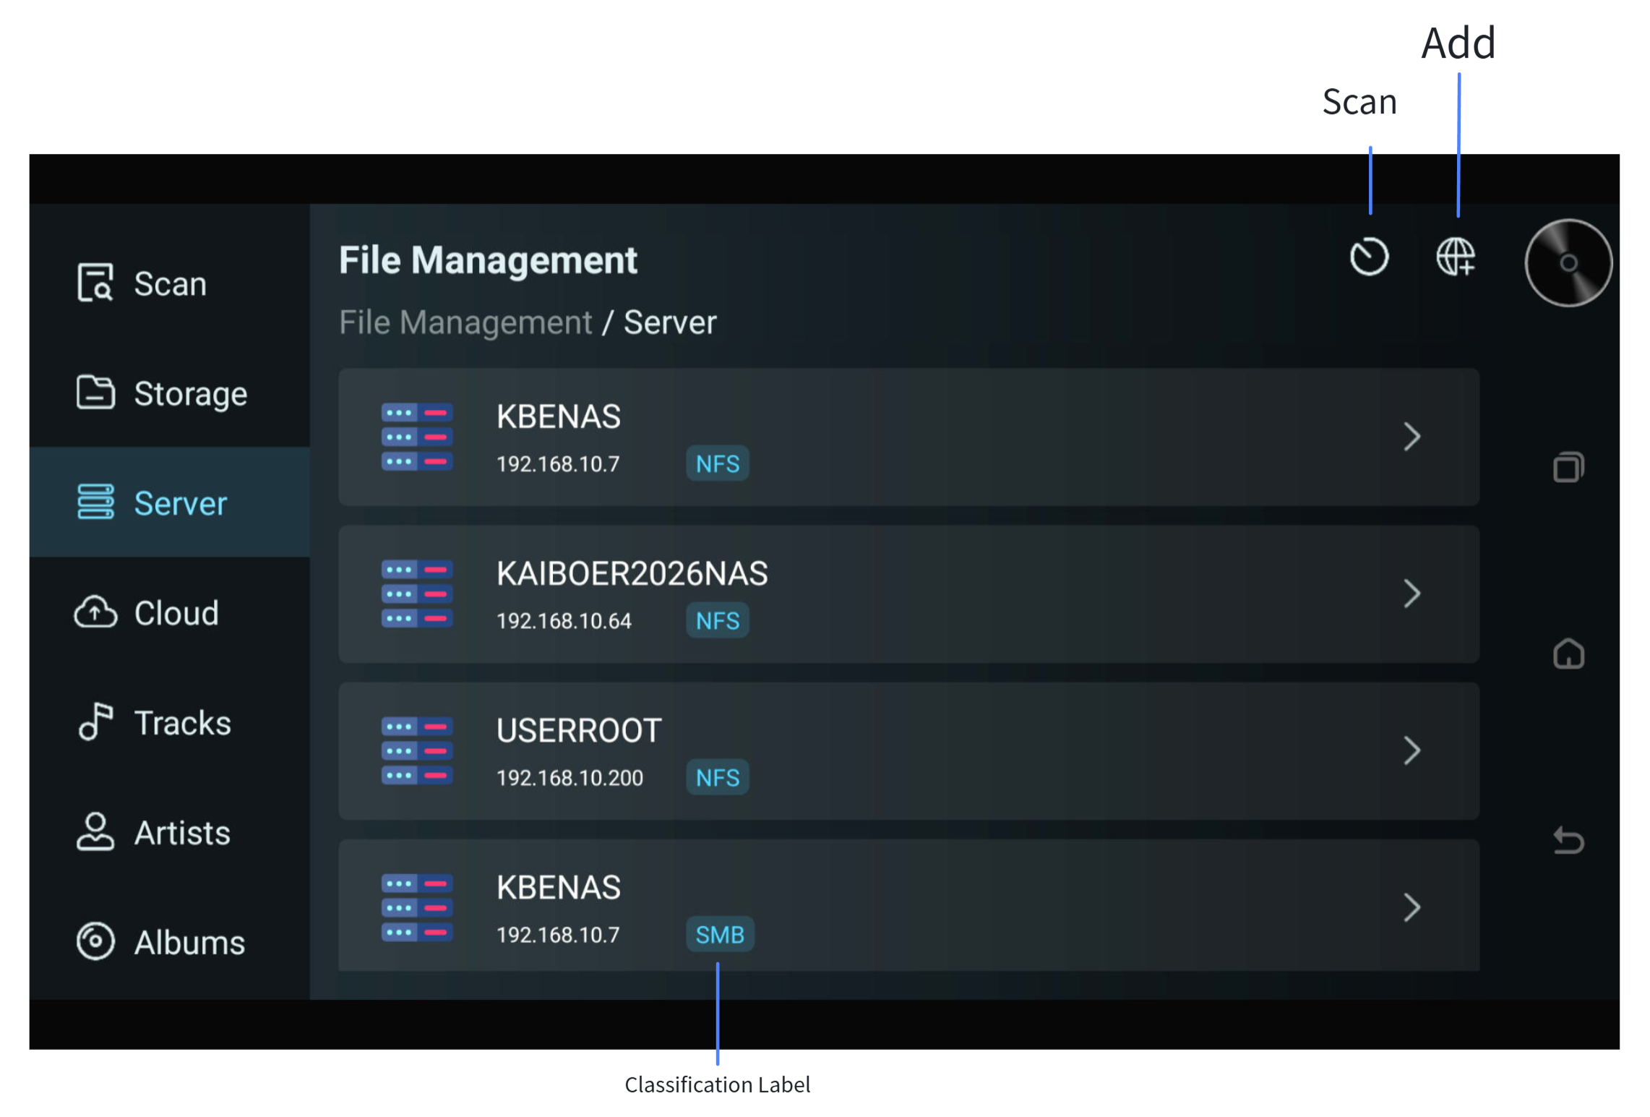Tap the recent apps overlapping squares icon
Viewport: 1650px width, 1117px height.
point(1568,466)
